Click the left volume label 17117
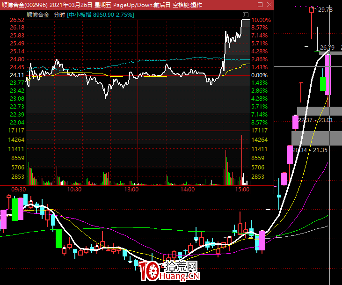Image resolution: width=342 pixels, height=285 pixels. 16,131
